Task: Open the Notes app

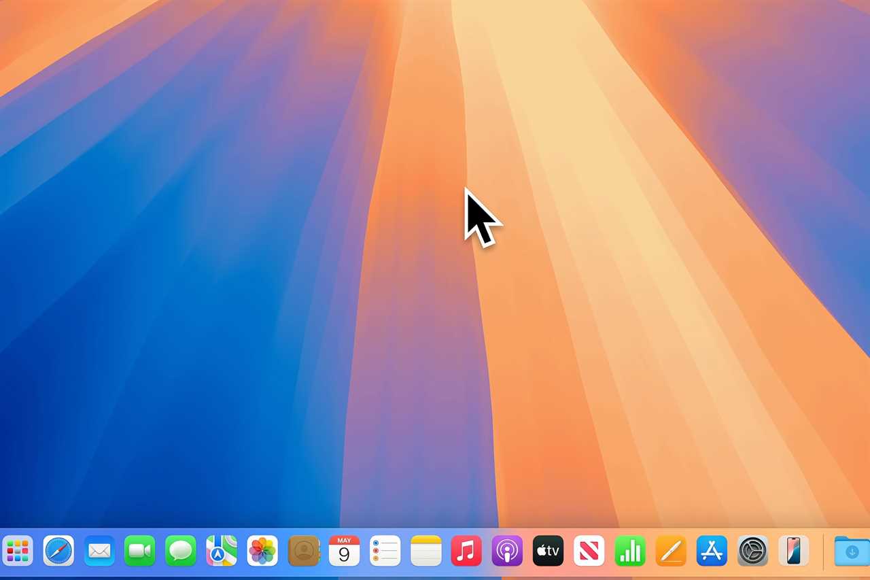Action: click(425, 551)
